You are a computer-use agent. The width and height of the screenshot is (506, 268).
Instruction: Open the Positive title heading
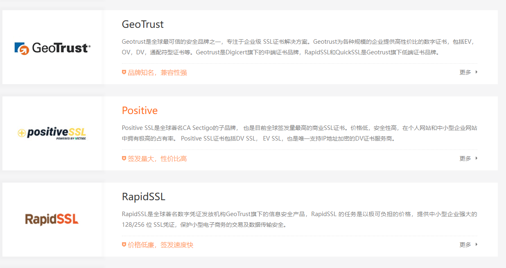point(140,111)
